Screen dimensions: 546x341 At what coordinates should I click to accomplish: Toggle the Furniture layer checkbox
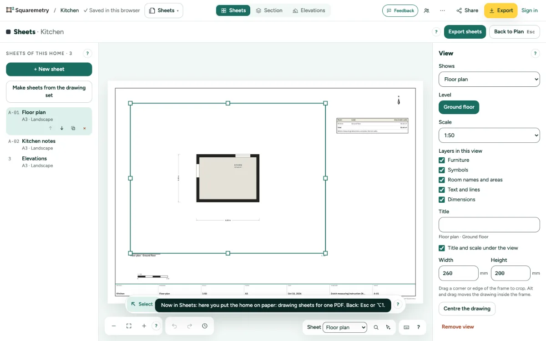441,160
